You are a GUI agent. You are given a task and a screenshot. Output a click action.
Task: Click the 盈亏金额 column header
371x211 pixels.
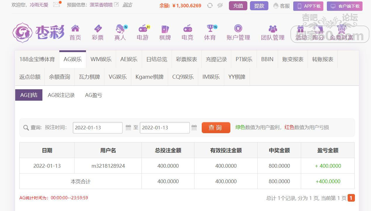point(328,150)
